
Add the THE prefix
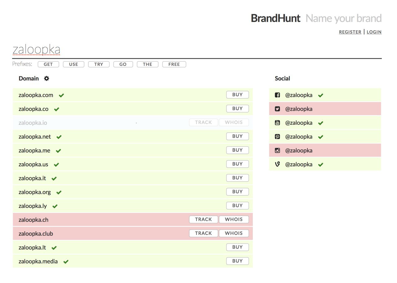(x=148, y=64)
